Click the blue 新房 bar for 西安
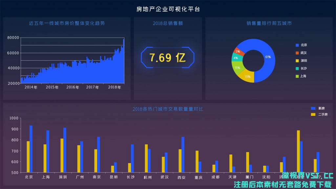The image size is (336, 189). click(183, 154)
